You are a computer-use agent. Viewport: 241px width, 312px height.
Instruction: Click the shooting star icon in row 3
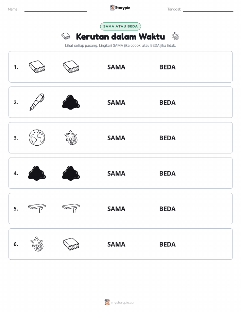coord(71,137)
